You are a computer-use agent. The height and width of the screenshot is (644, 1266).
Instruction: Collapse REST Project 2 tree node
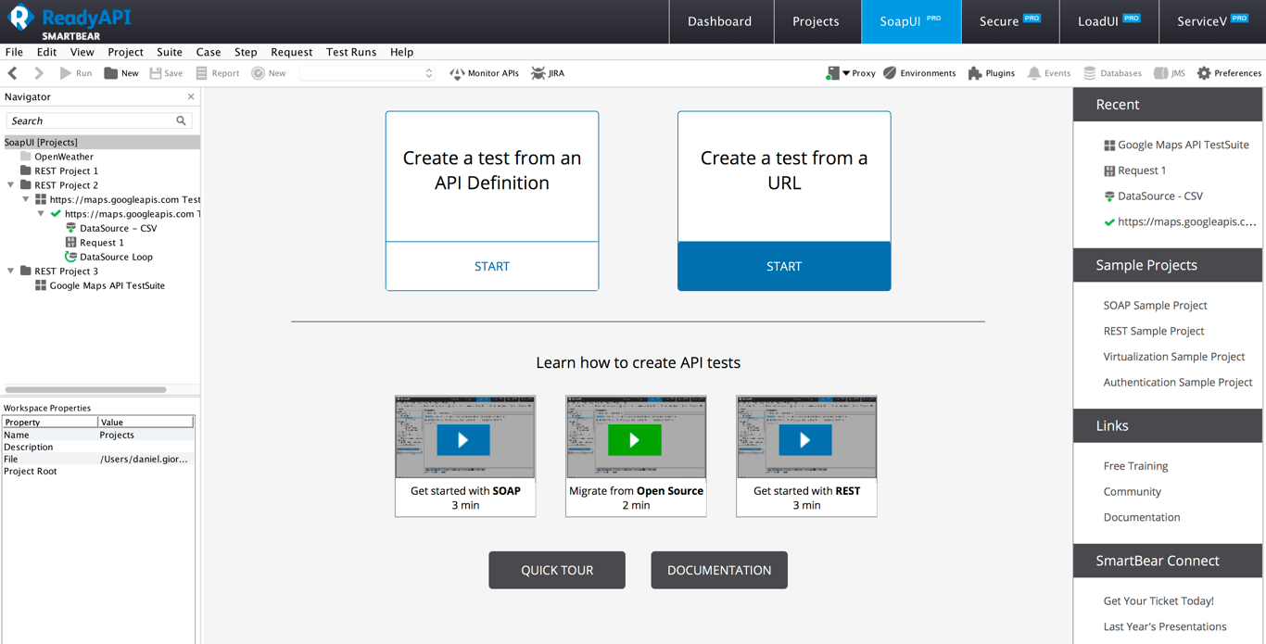(x=11, y=185)
